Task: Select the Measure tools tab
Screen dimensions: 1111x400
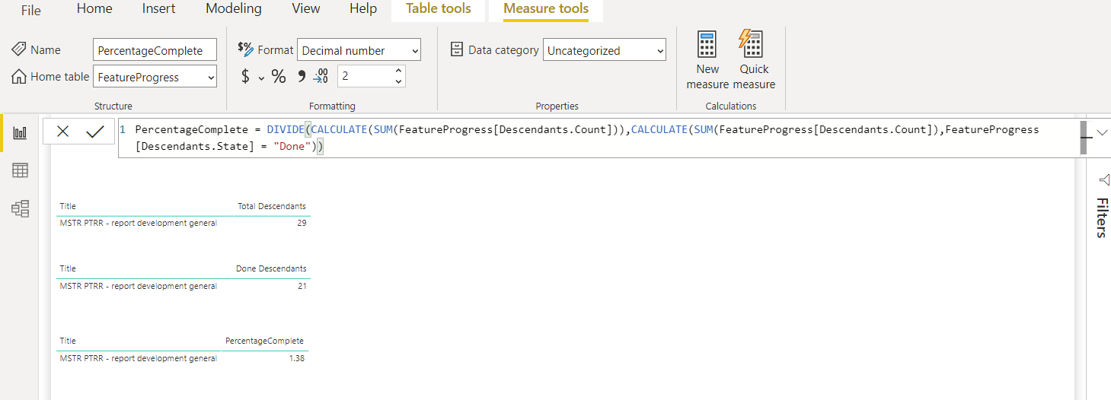Action: (546, 9)
